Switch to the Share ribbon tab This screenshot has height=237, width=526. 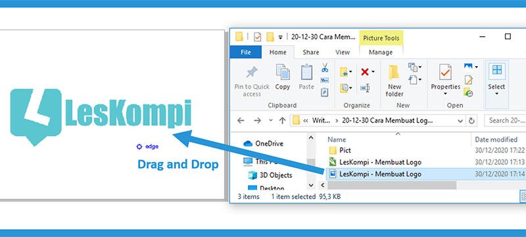pos(310,53)
